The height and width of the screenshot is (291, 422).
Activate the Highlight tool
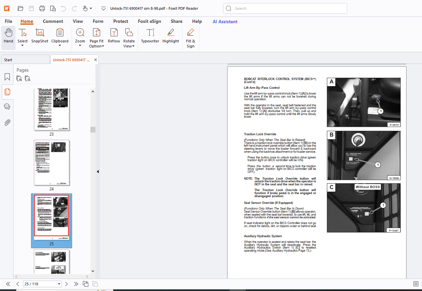click(171, 36)
